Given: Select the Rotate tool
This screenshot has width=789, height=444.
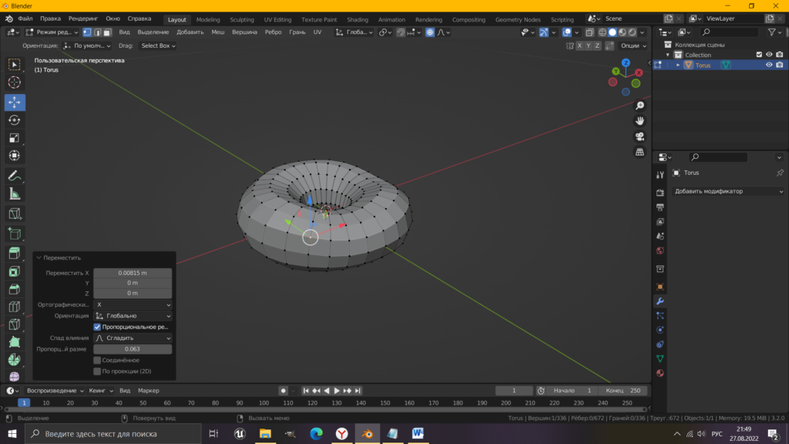Looking at the screenshot, I should pos(15,120).
